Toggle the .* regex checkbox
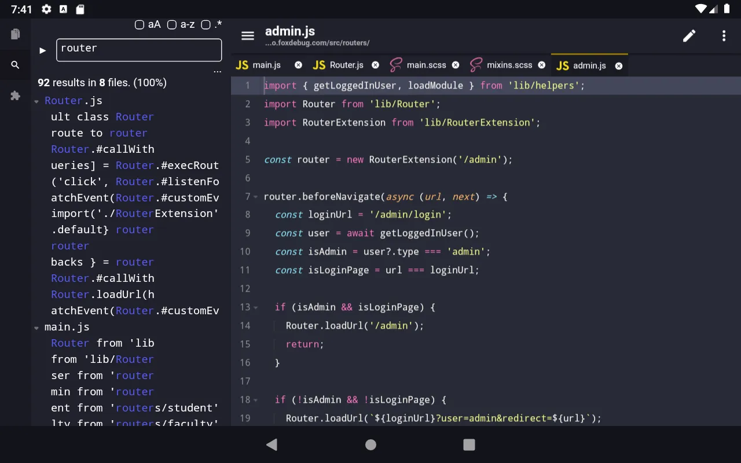Image resolution: width=741 pixels, height=463 pixels. [x=205, y=25]
